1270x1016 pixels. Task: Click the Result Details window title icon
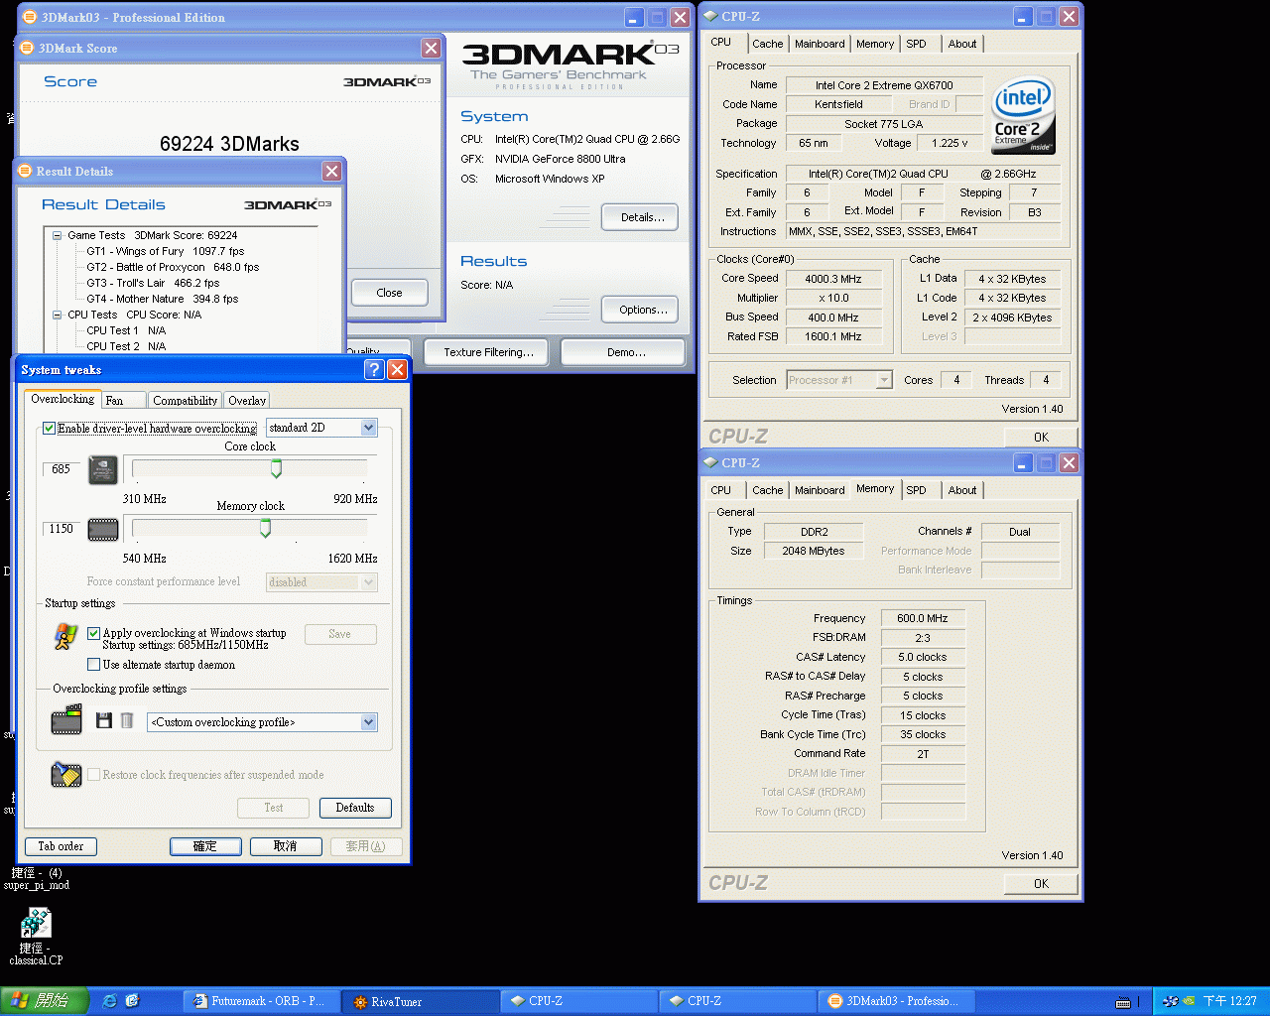tap(25, 171)
